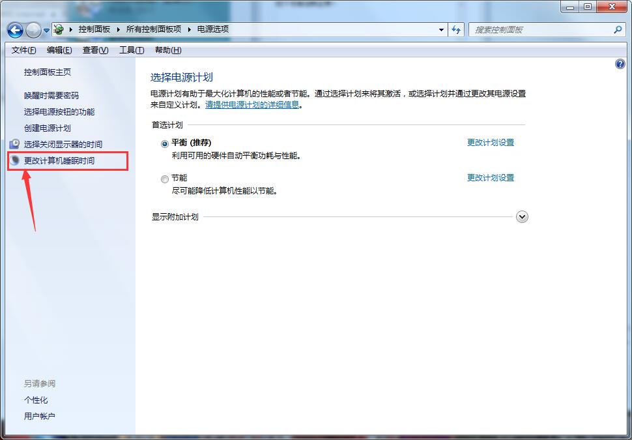
Task: Open address bar history dropdown arrow
Action: pos(441,30)
